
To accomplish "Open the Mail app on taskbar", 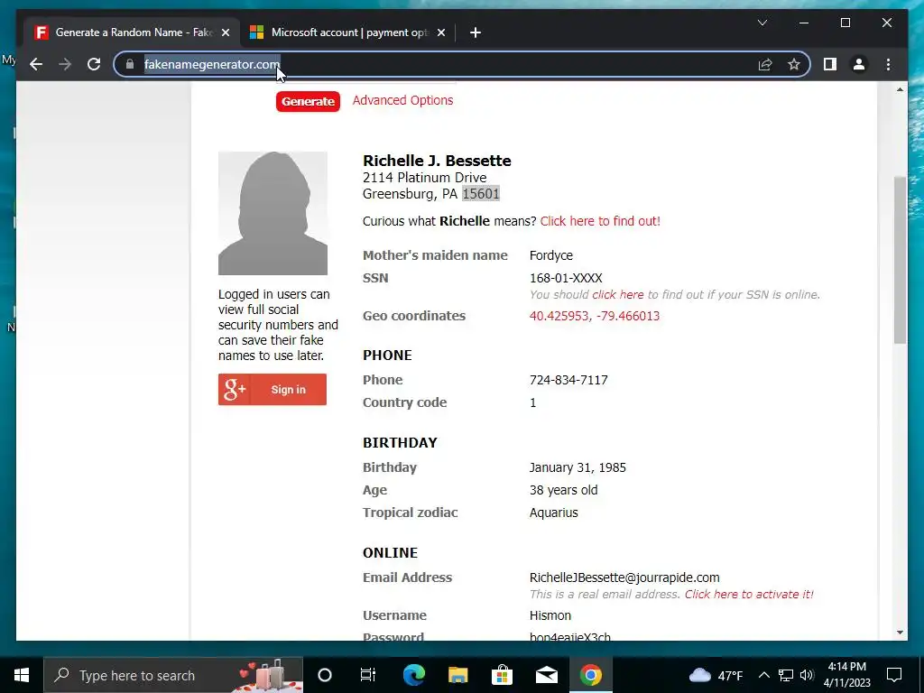I will [x=546, y=675].
